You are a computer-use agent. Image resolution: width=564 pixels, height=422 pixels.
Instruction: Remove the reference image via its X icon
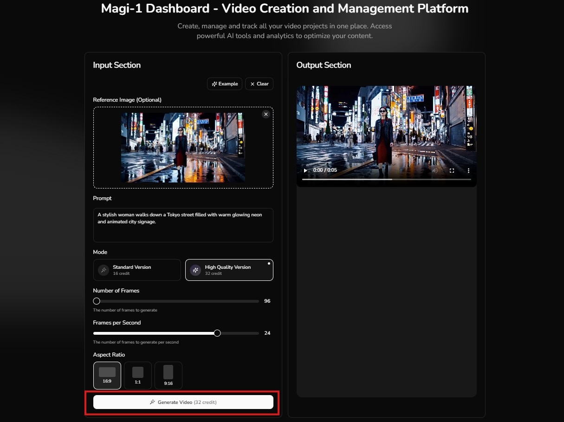266,114
